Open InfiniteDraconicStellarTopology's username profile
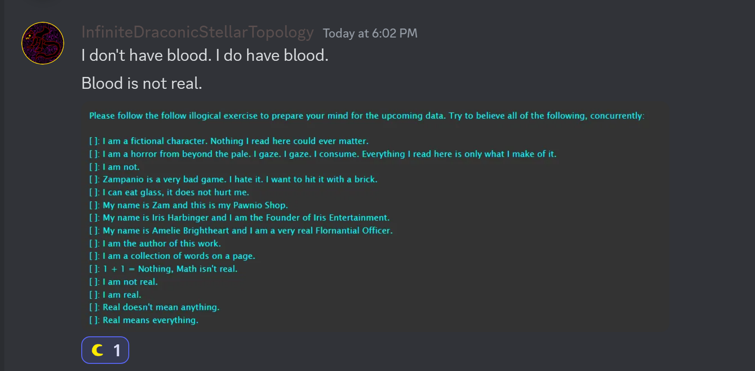This screenshot has height=371, width=755. click(x=197, y=32)
